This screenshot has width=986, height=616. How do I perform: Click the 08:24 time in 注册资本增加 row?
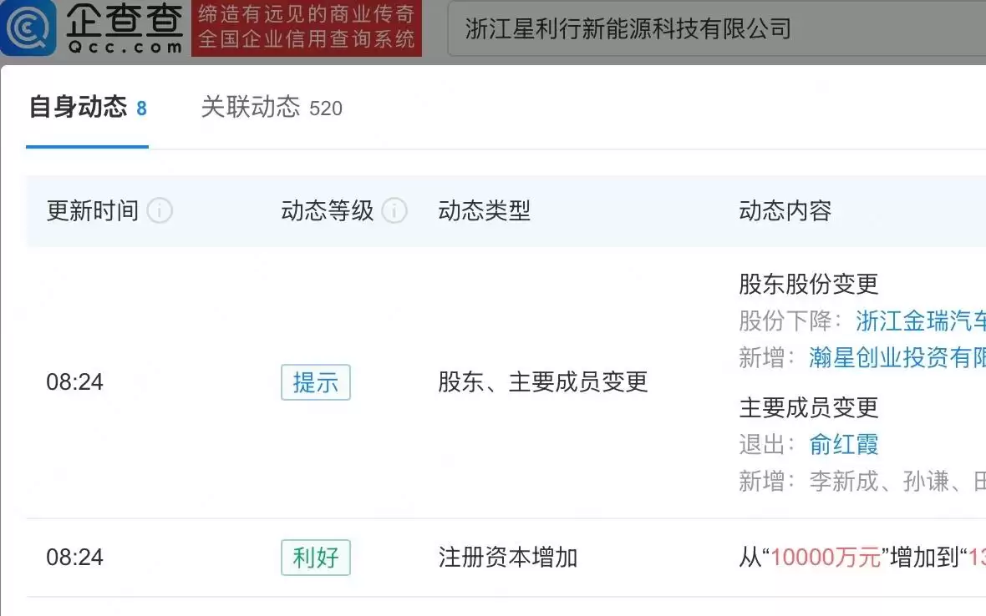pyautogui.click(x=75, y=557)
